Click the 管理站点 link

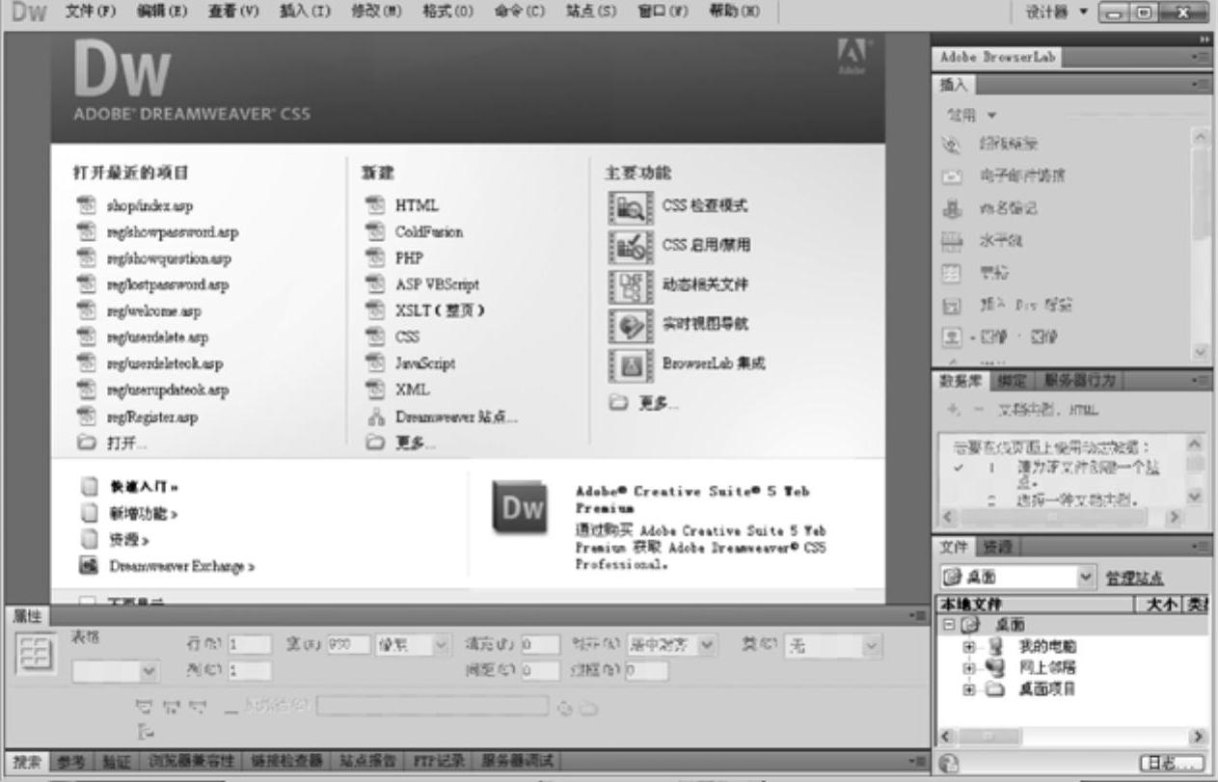click(1134, 578)
